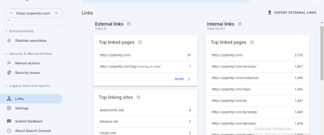The height and width of the screenshot is (135, 324).
Task: Click help icon in internal Top linked pages
Action: pos(252,42)
